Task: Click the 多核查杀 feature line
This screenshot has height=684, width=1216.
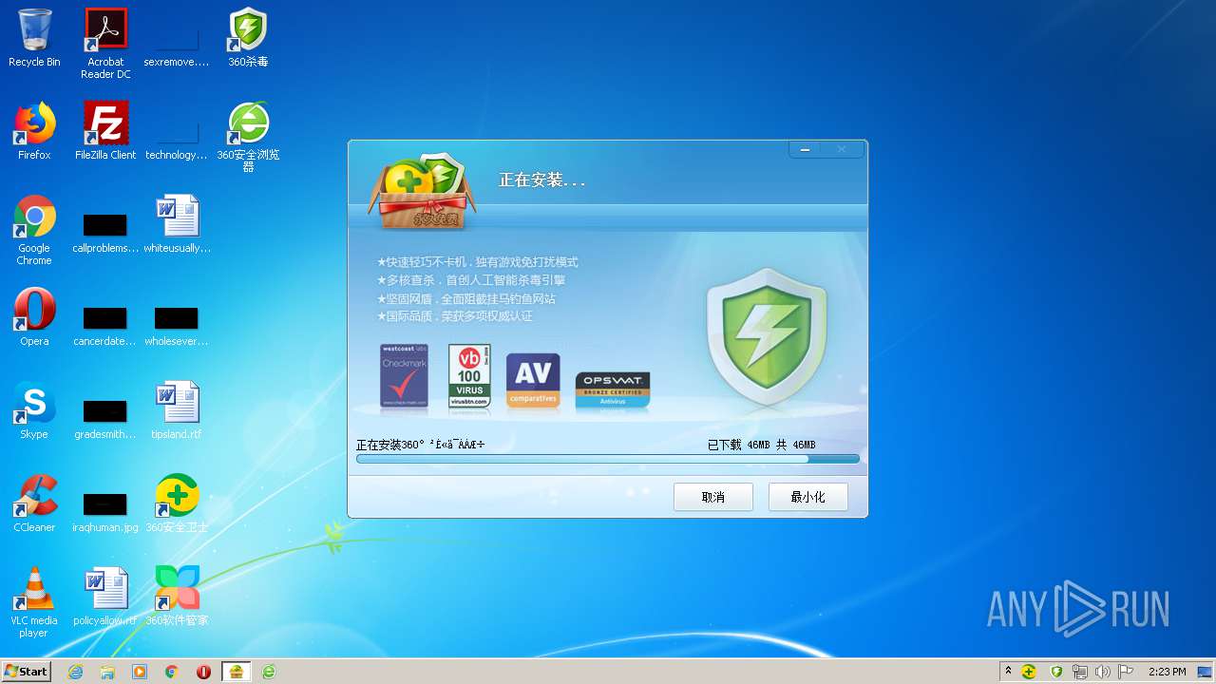Action: pyautogui.click(x=471, y=280)
